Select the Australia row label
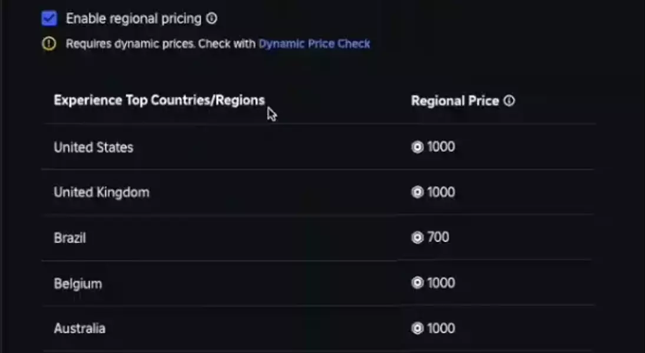 click(x=80, y=328)
